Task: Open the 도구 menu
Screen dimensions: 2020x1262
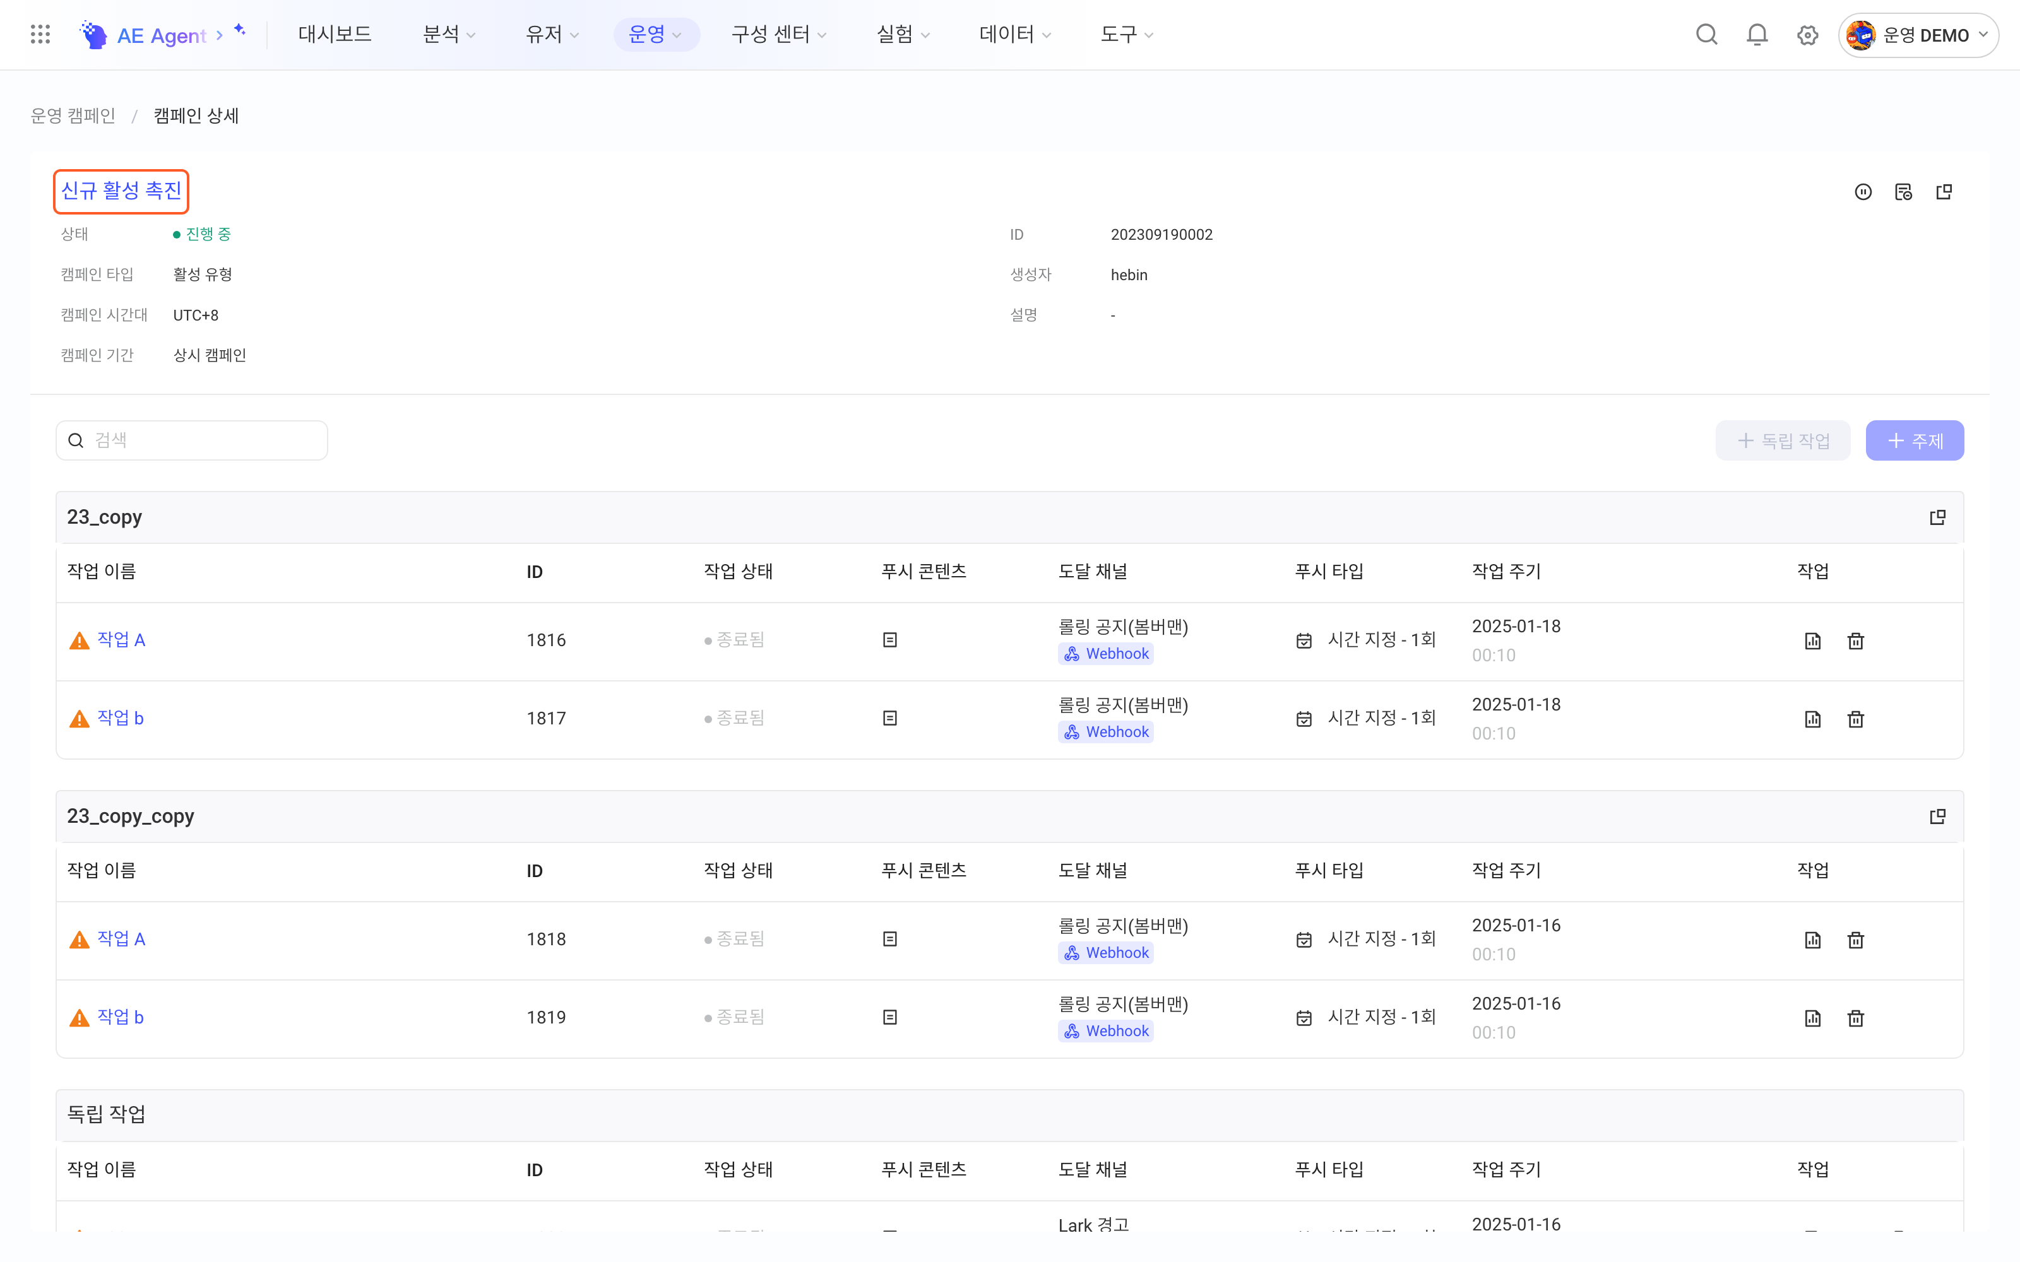Action: tap(1126, 34)
